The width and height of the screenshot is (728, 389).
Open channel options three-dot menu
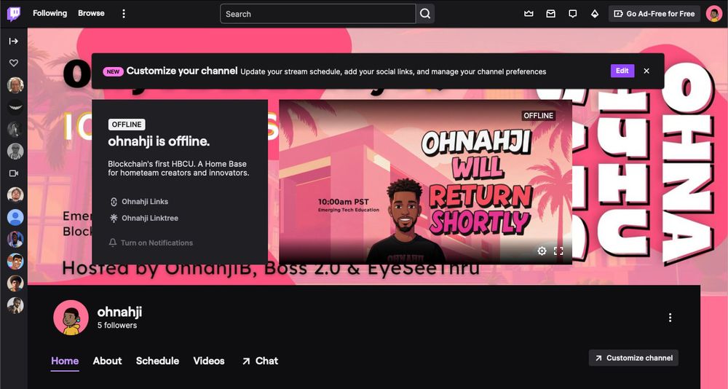coord(670,318)
